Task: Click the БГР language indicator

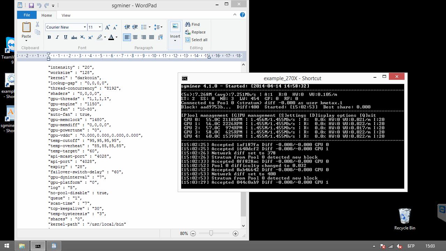Action: coord(411,246)
